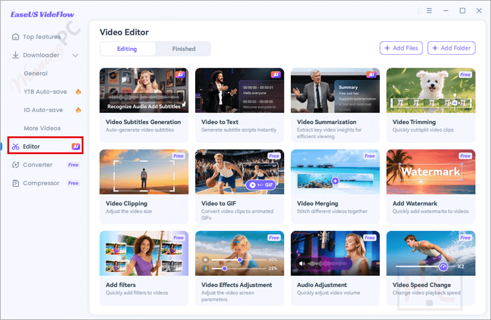This screenshot has width=491, height=320.
Task: Open More Videos in sidebar
Action: pyautogui.click(x=42, y=128)
